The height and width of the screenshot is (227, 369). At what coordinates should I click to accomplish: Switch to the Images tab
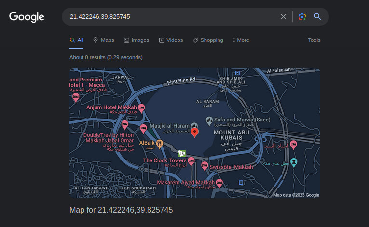pos(137,40)
